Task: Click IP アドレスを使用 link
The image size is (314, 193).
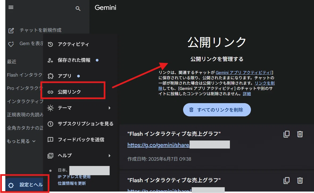Action: (74, 177)
